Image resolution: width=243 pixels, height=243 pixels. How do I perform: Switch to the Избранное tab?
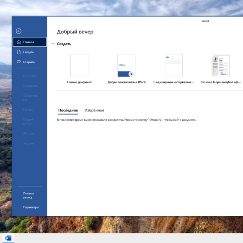[x=94, y=110]
